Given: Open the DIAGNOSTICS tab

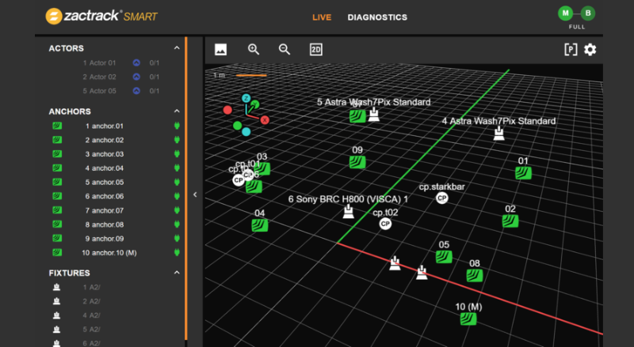Looking at the screenshot, I should pos(377,17).
